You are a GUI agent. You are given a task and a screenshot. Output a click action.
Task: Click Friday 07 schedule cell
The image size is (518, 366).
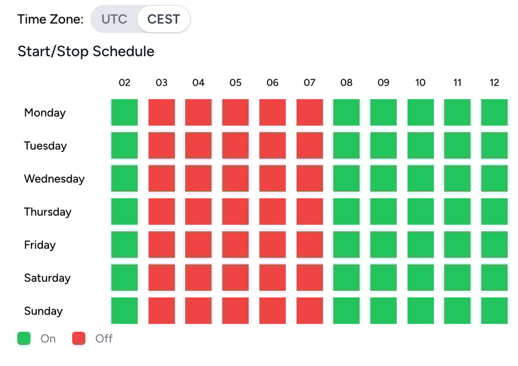(309, 244)
